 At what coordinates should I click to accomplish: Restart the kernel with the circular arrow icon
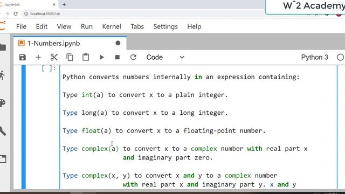pyautogui.click(x=133, y=58)
